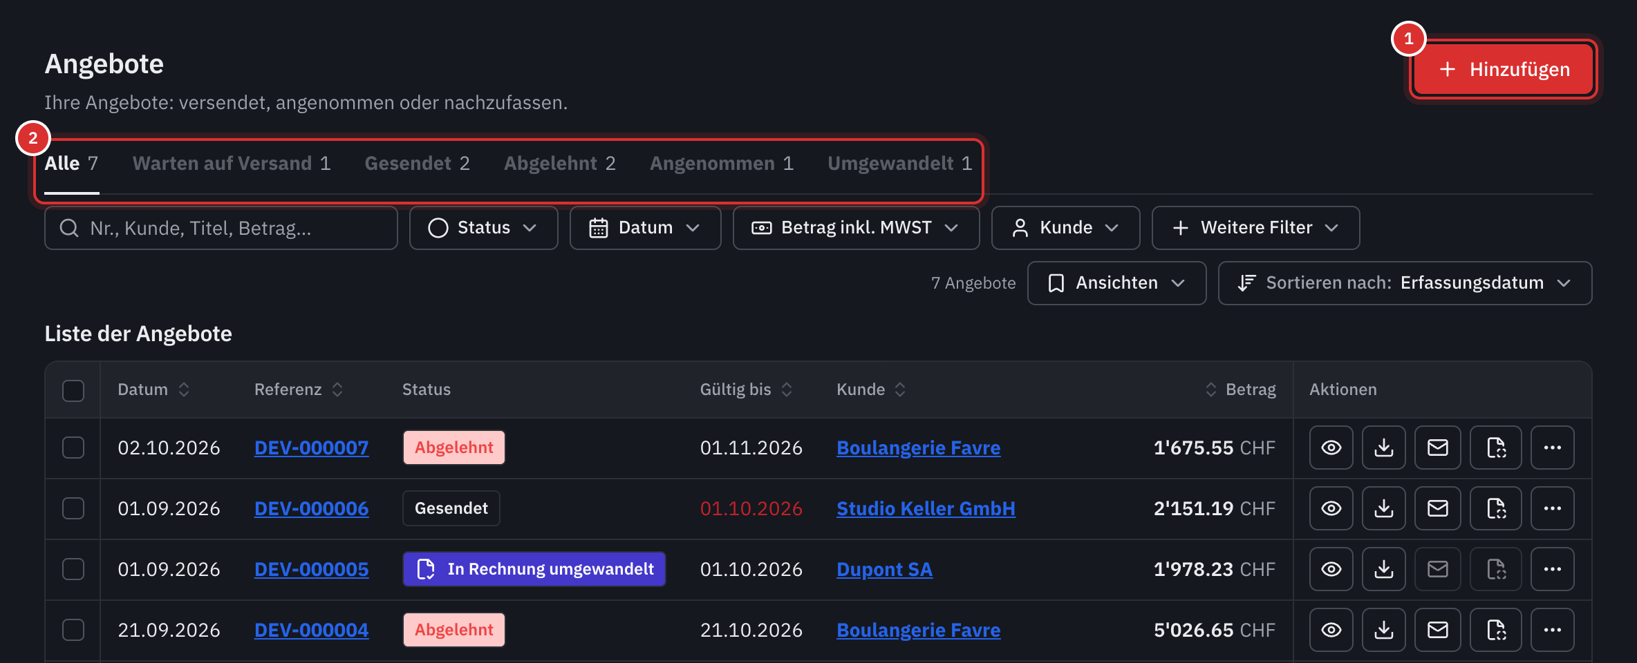Focus the Nr., Kunde, Titel search field
The image size is (1637, 663).
point(221,228)
